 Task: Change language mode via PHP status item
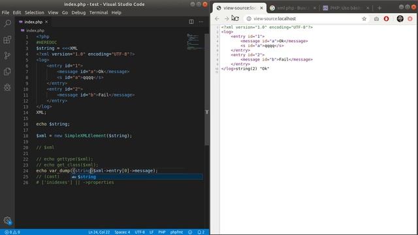click(162, 232)
